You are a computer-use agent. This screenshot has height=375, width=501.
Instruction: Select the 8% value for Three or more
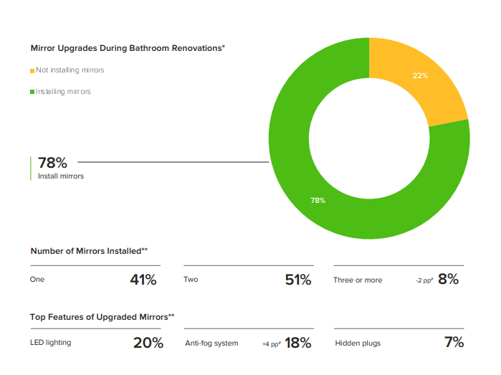(448, 279)
